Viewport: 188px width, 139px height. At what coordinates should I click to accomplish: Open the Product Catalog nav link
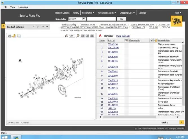click(x=62, y=13)
